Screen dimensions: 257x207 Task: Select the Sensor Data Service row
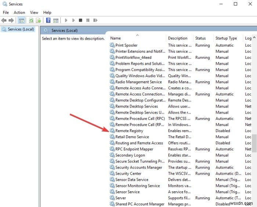(132, 179)
